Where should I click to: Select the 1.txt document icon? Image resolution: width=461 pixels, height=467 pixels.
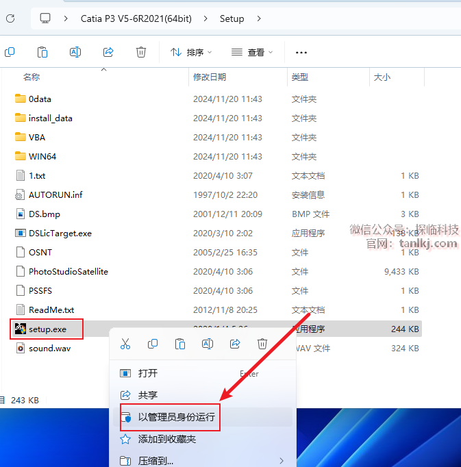click(21, 175)
